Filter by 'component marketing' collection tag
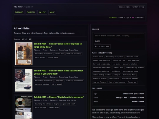Image resolution: width=159 pixels, height=119 pixels. (101, 71)
